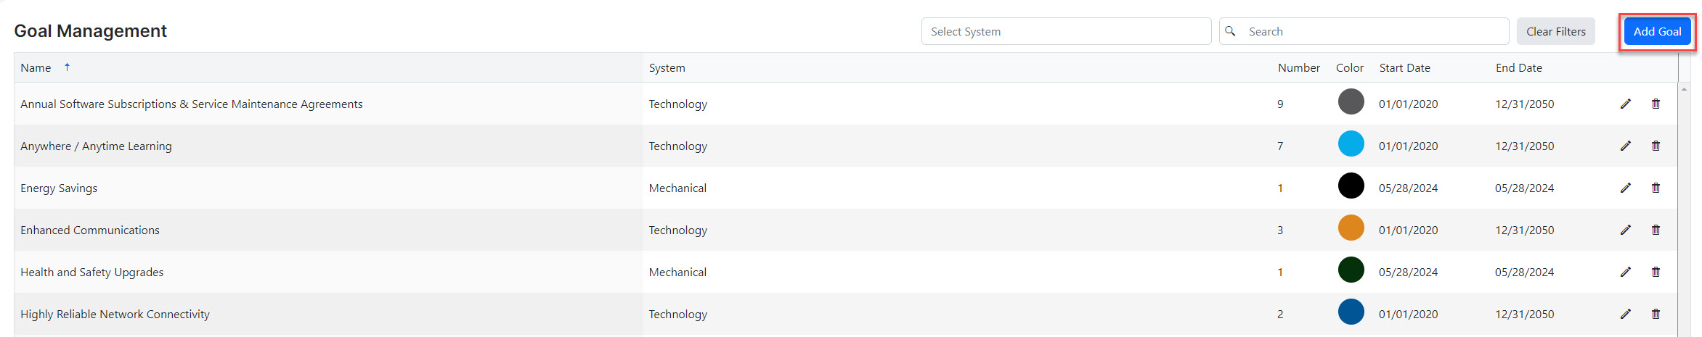Sort by Number column header
1702x337 pixels.
point(1298,67)
